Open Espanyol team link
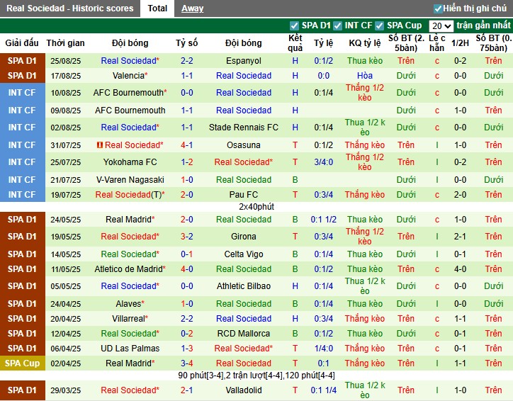 pos(244,61)
